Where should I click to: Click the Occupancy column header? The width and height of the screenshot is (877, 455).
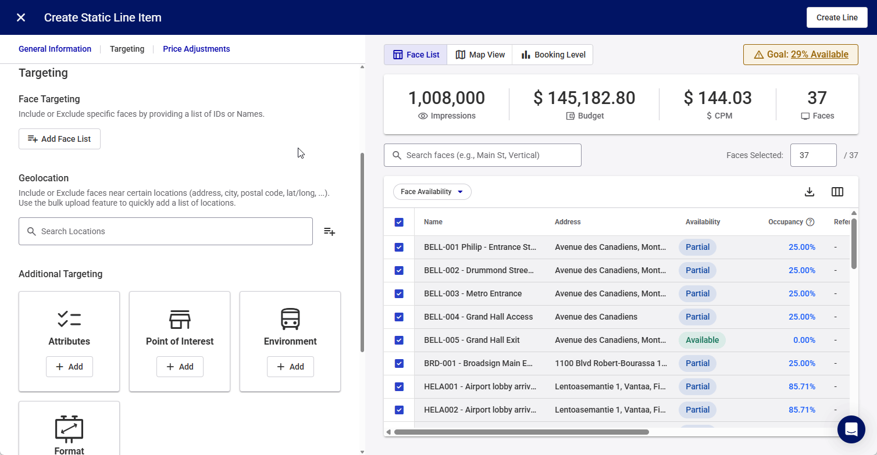(786, 222)
